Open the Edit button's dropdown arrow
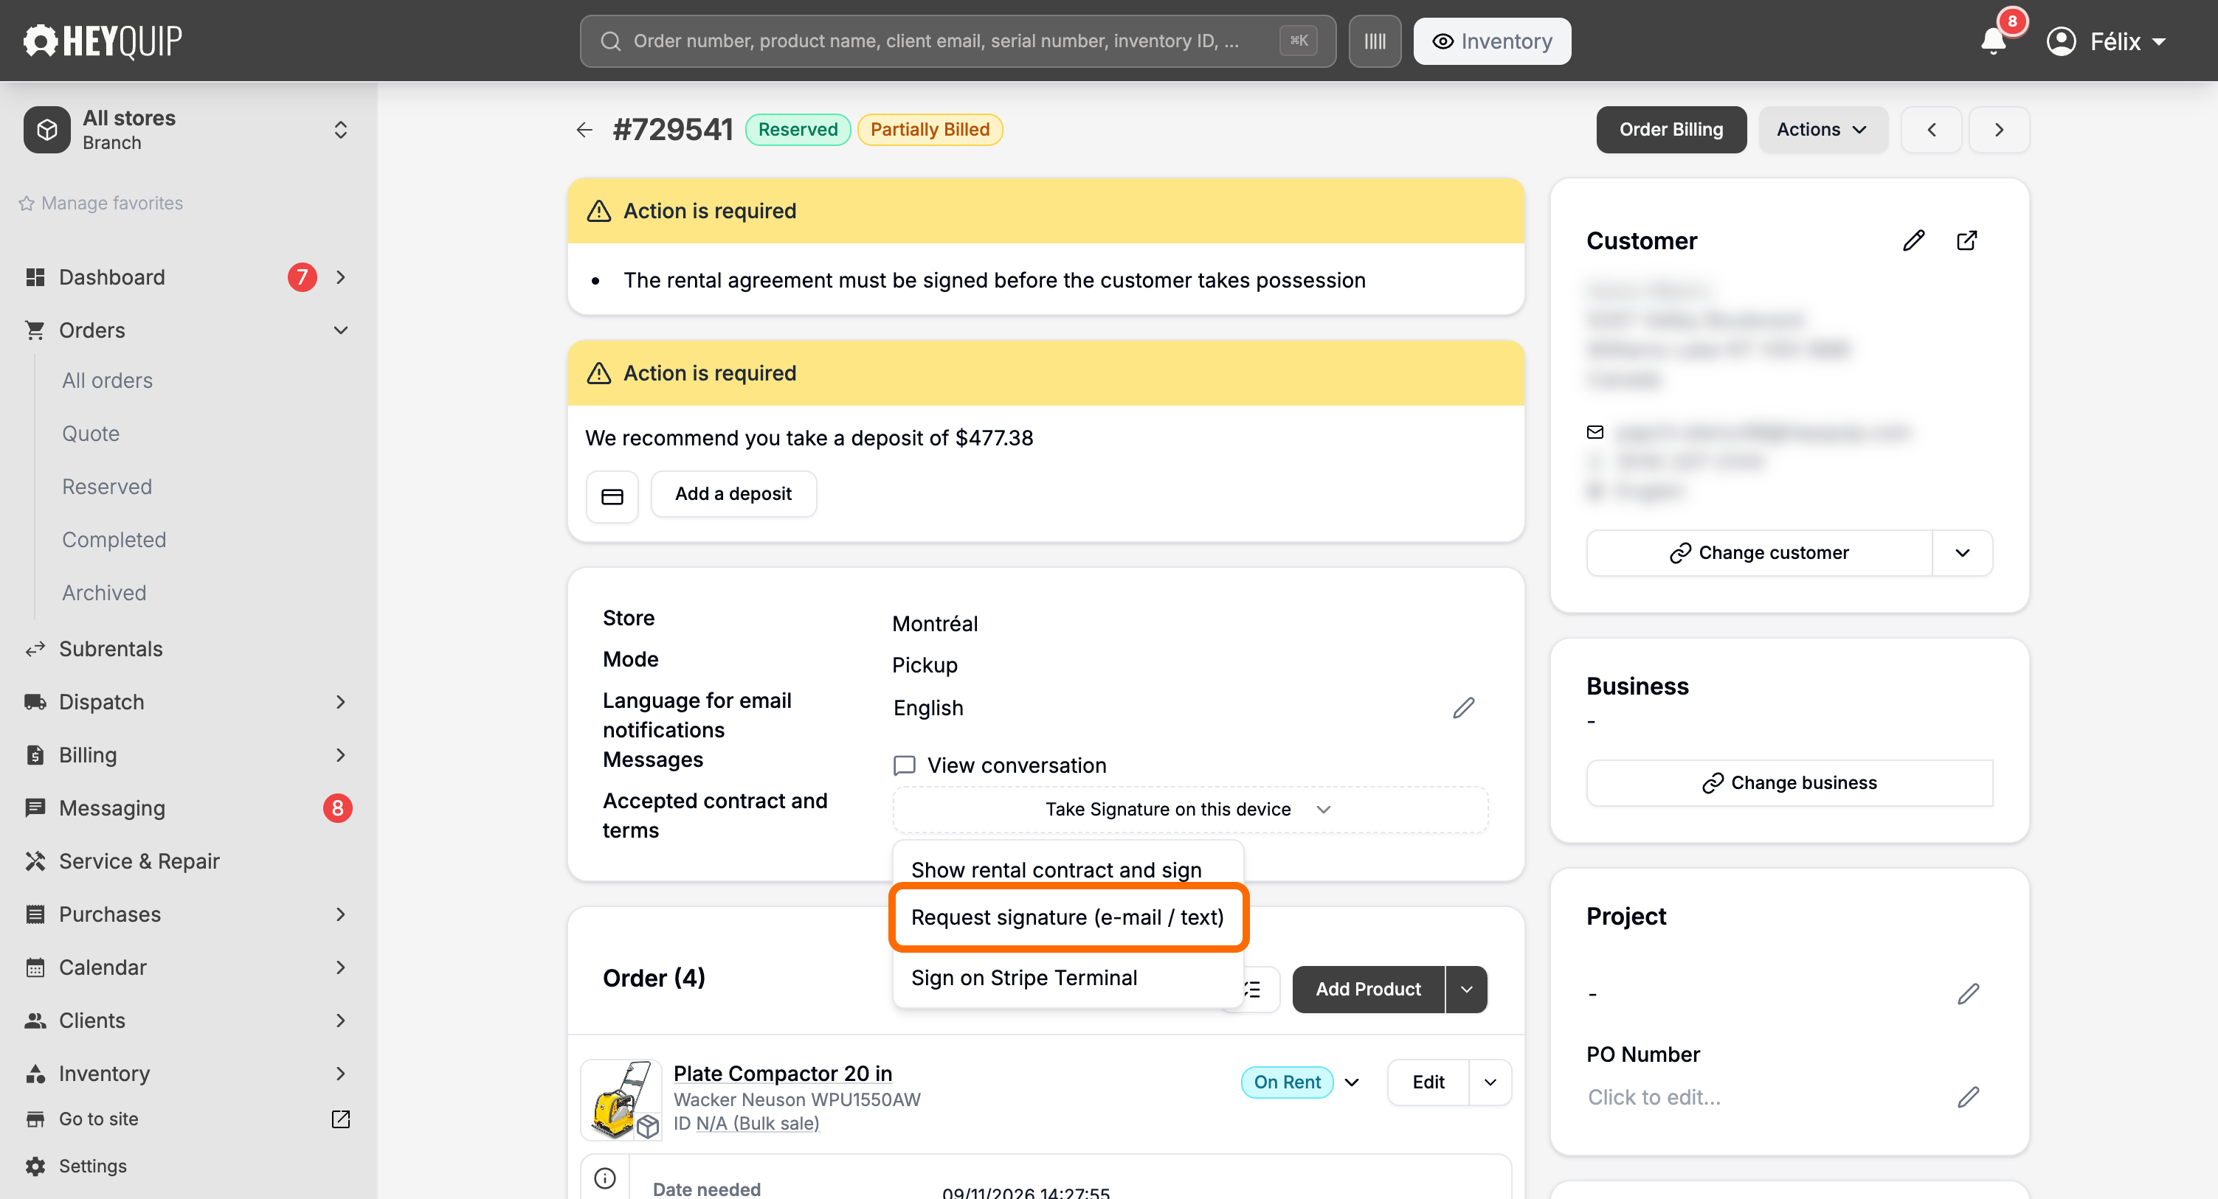The width and height of the screenshot is (2218, 1199). pos(1490,1082)
